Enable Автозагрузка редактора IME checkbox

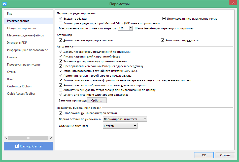coord(60,23)
